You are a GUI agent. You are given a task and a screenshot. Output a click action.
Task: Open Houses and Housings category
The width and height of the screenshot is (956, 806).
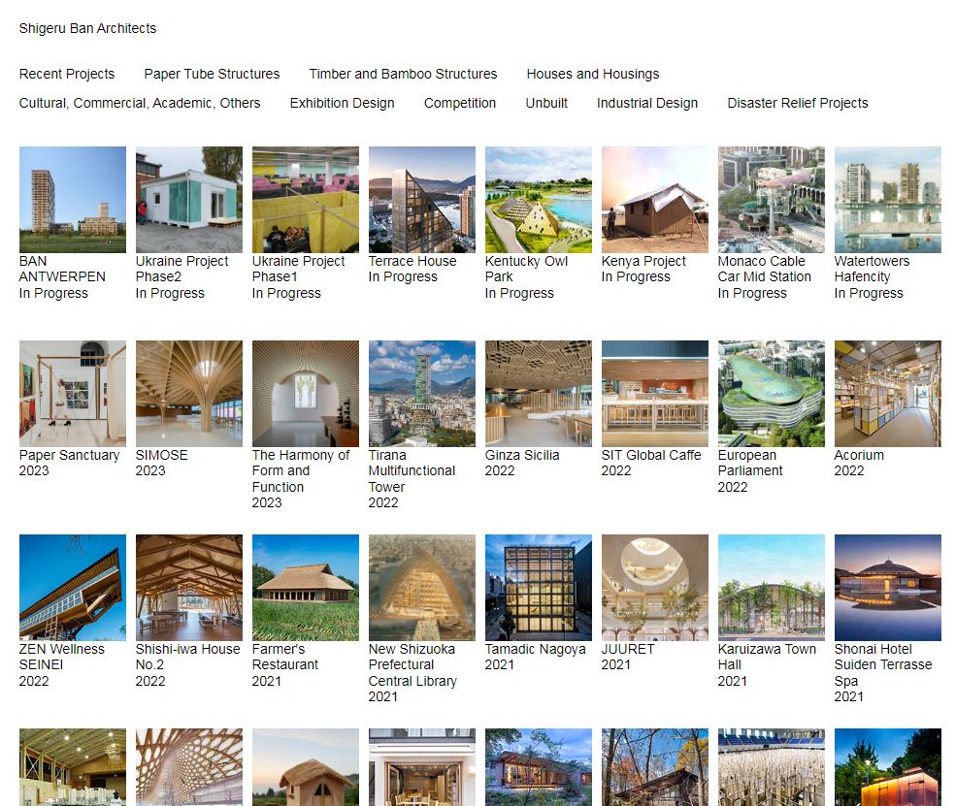[x=593, y=74]
